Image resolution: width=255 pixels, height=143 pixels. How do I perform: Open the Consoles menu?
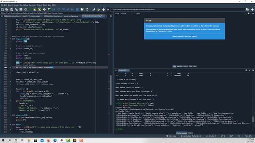pos(32,5)
